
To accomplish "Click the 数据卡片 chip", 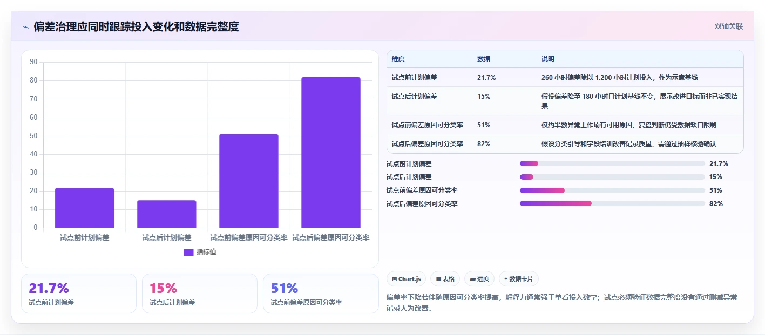I will pos(518,279).
